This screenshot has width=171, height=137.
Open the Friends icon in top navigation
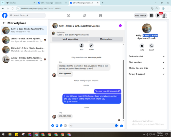[84, 15]
